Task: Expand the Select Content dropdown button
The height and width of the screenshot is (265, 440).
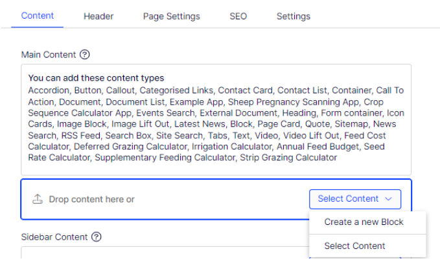Action: (x=354, y=199)
